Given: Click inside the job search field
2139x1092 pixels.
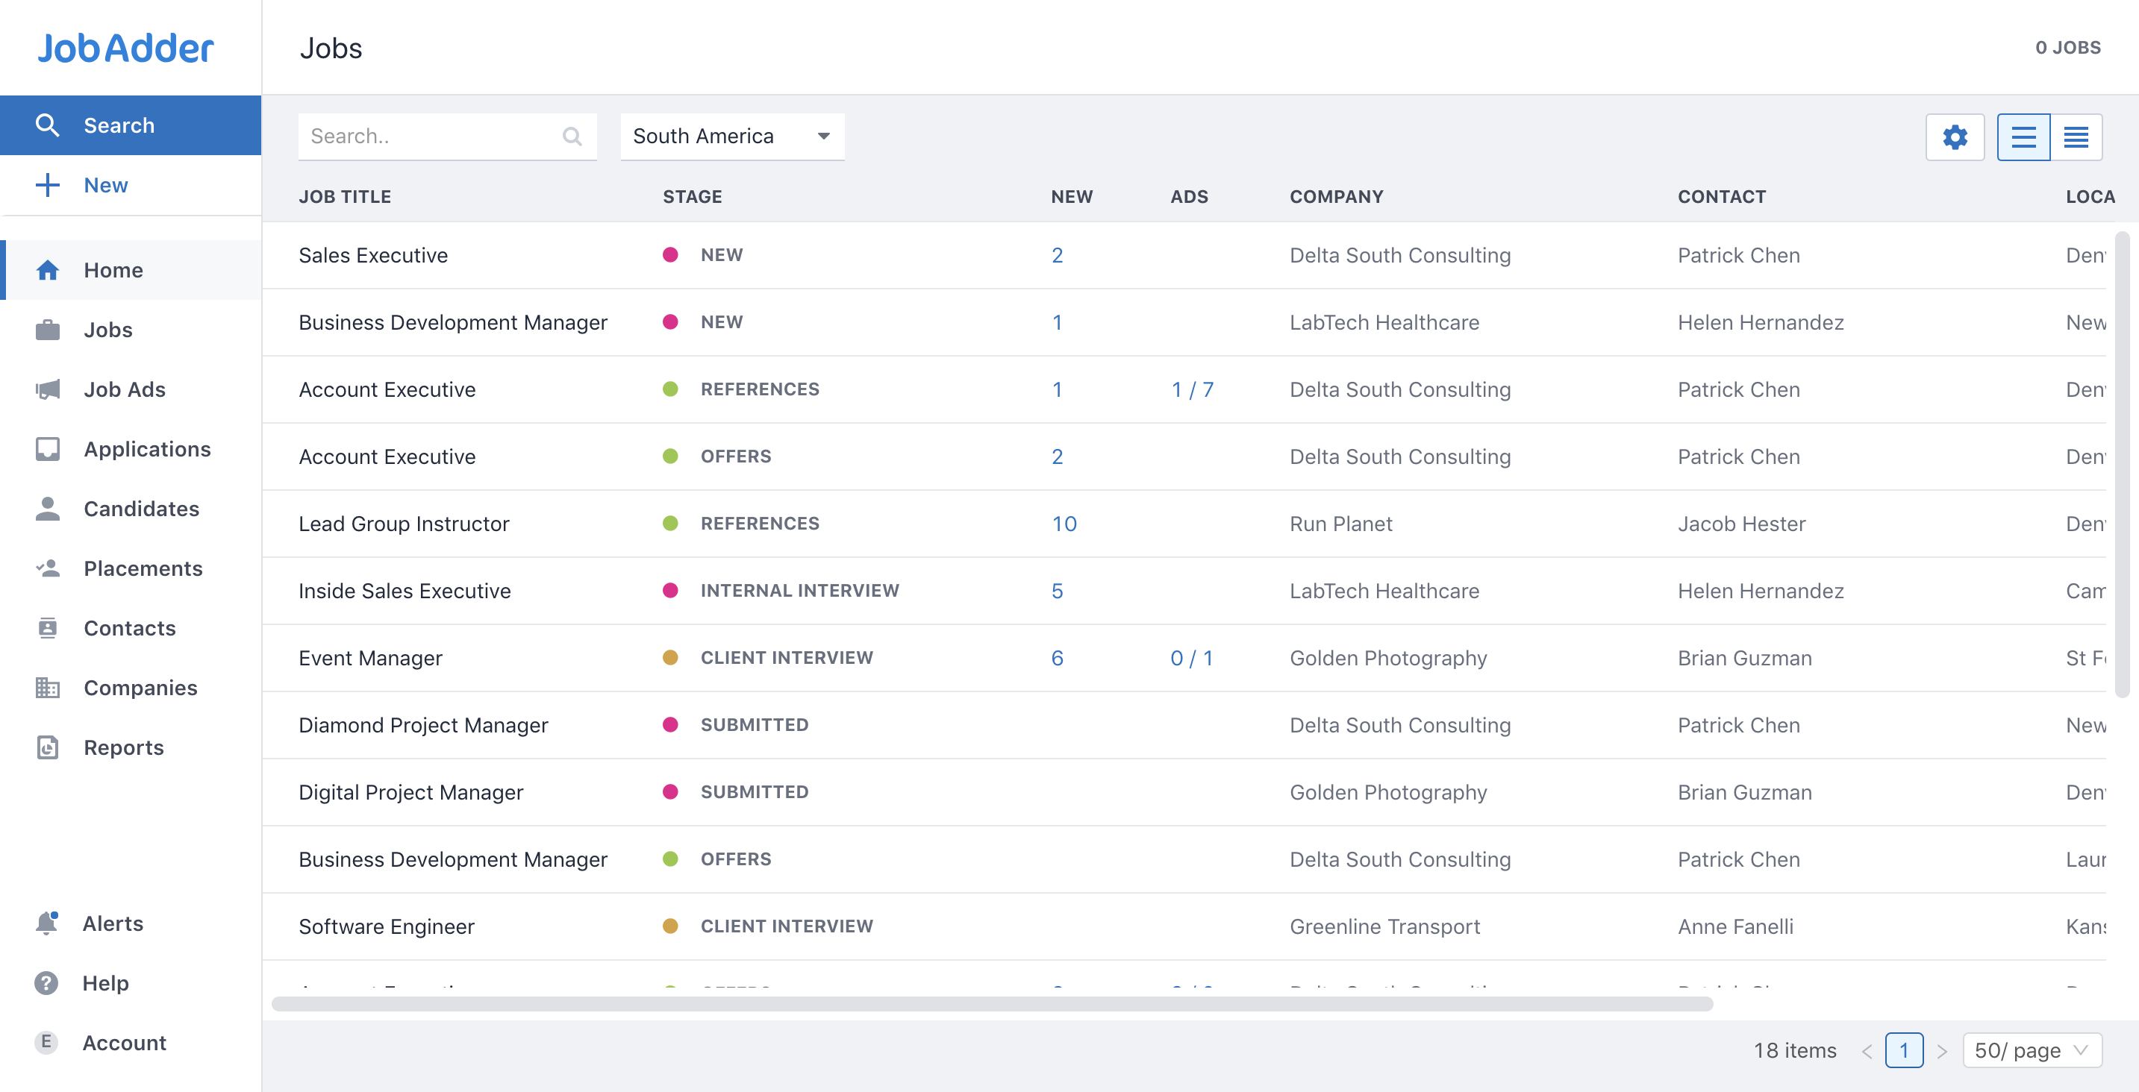Looking at the screenshot, I should [432, 136].
